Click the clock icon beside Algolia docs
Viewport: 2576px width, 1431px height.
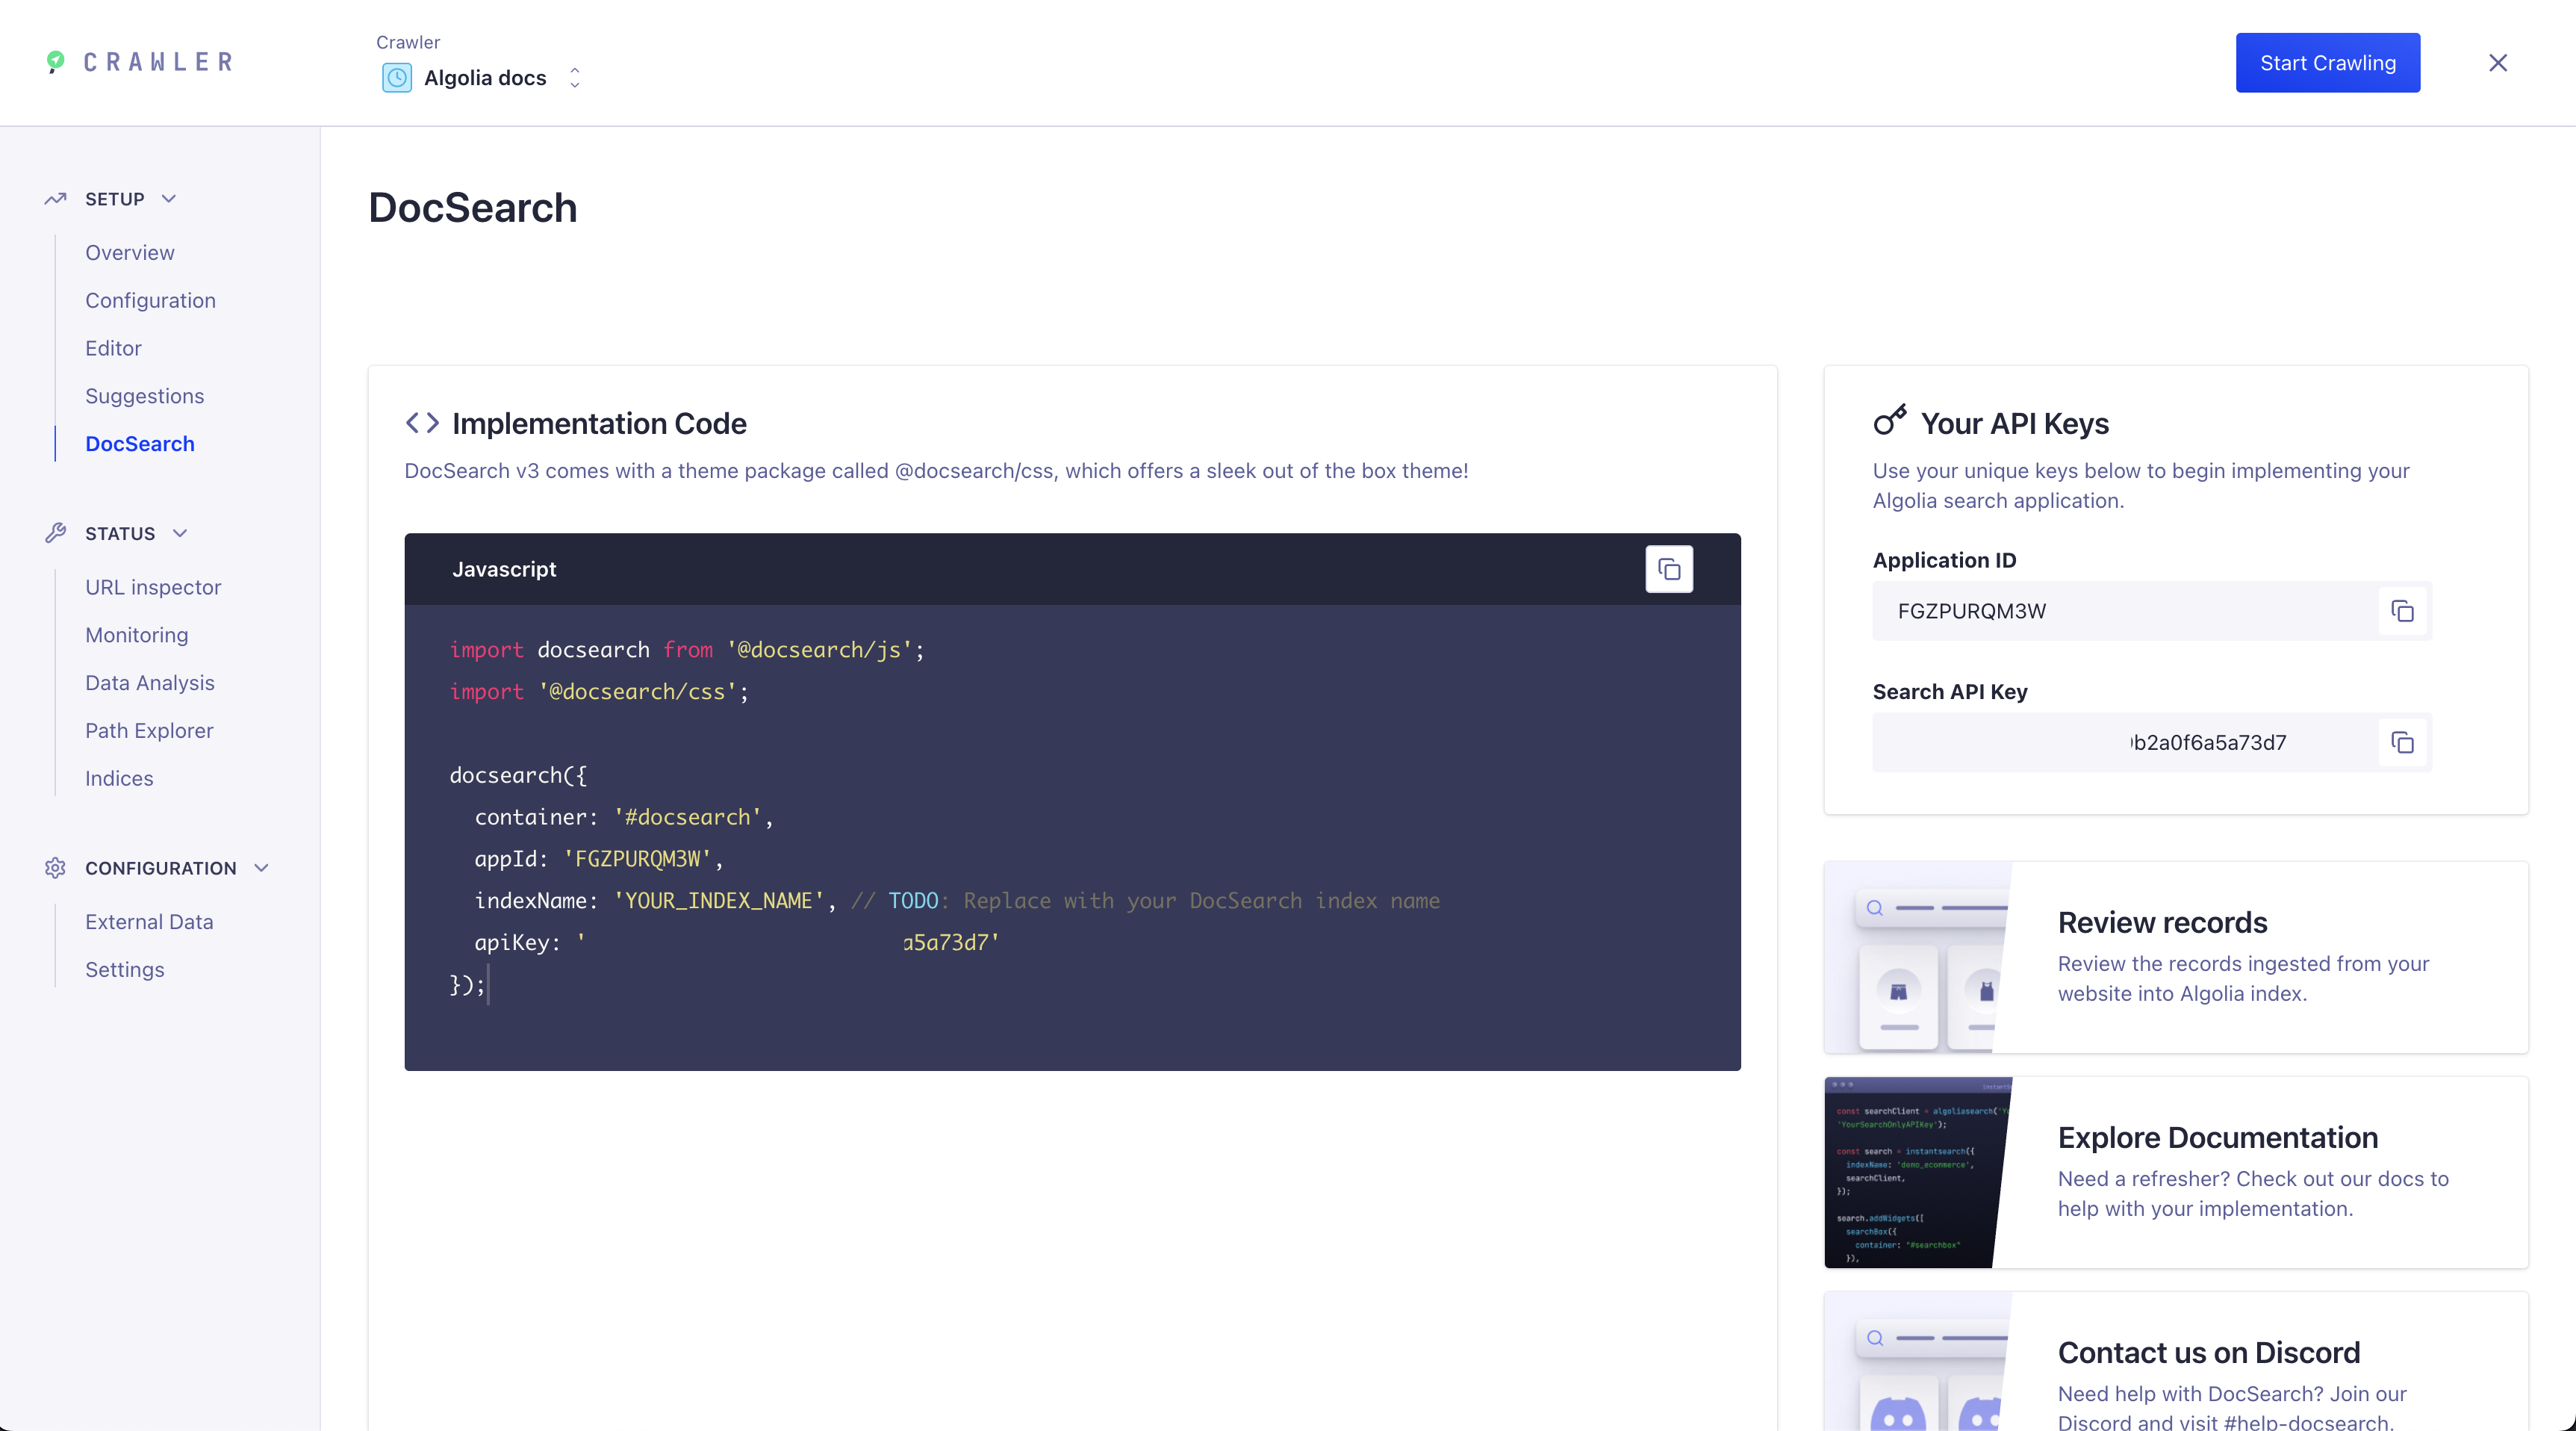pos(397,78)
